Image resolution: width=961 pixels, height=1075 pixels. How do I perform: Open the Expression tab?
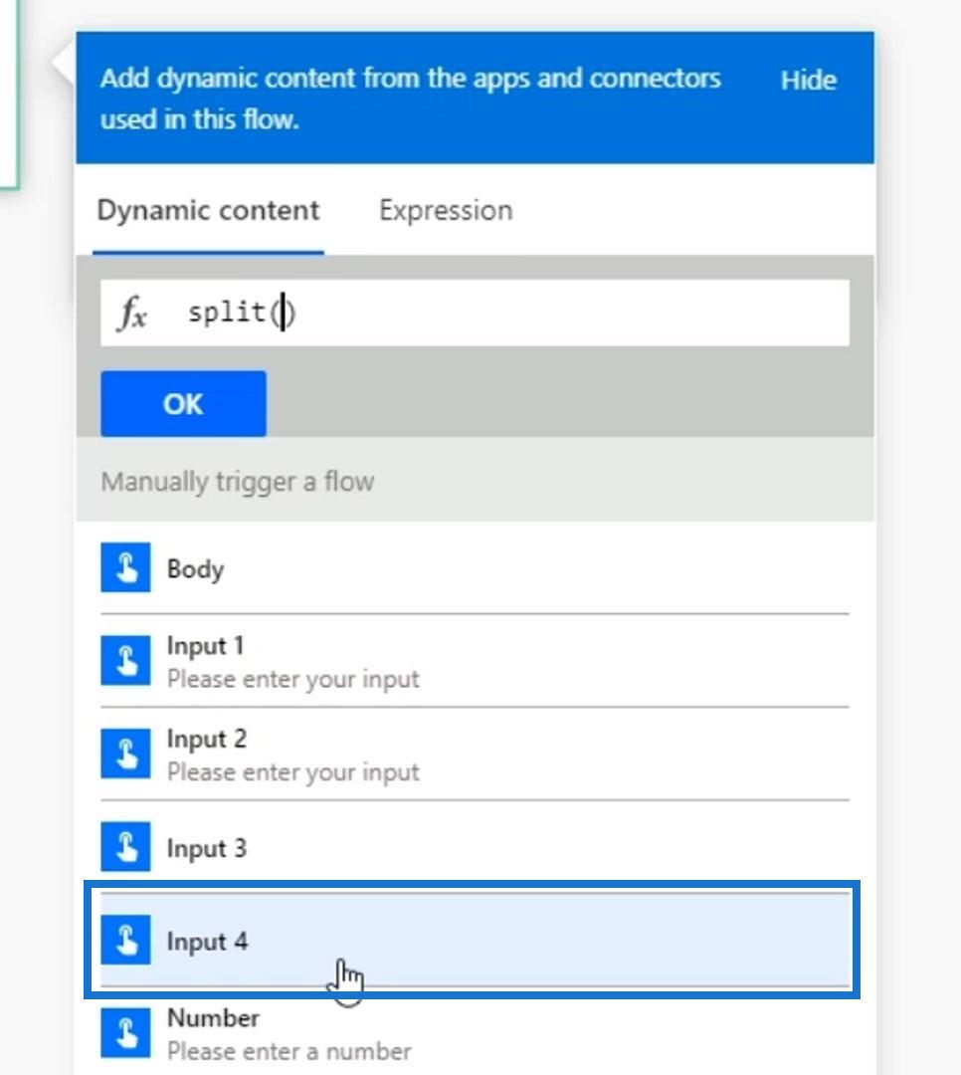(x=446, y=210)
